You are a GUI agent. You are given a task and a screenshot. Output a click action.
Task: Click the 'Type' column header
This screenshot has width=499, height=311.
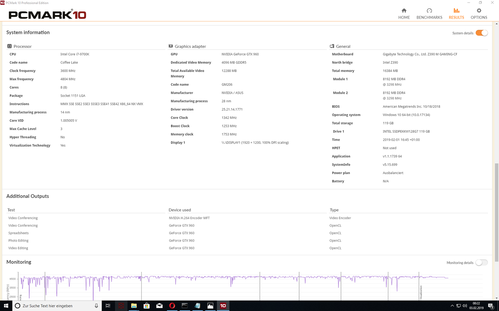[334, 210]
